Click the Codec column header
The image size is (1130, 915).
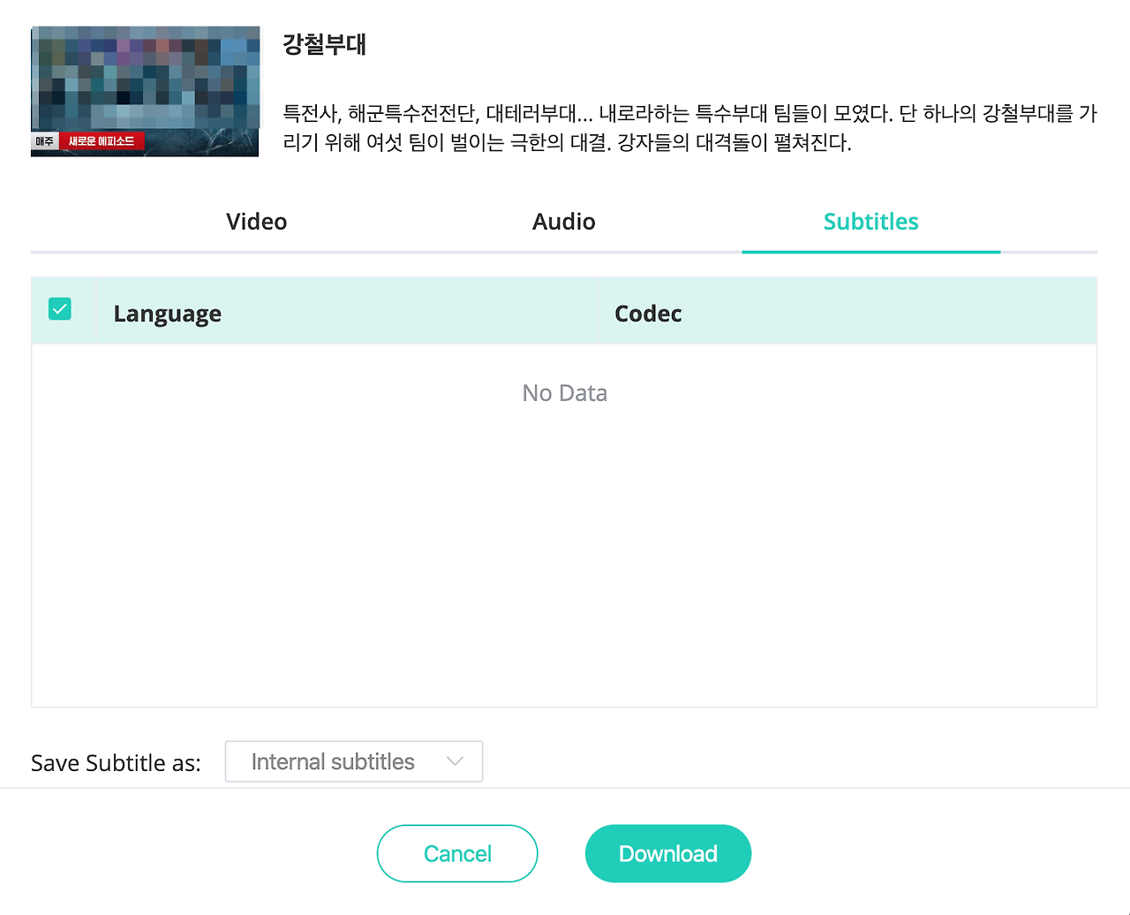[648, 314]
